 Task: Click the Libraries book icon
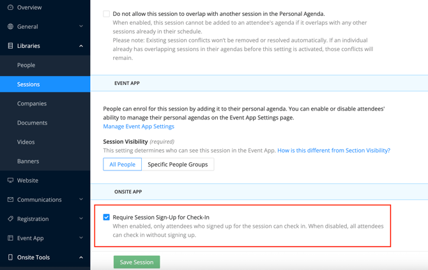point(10,46)
